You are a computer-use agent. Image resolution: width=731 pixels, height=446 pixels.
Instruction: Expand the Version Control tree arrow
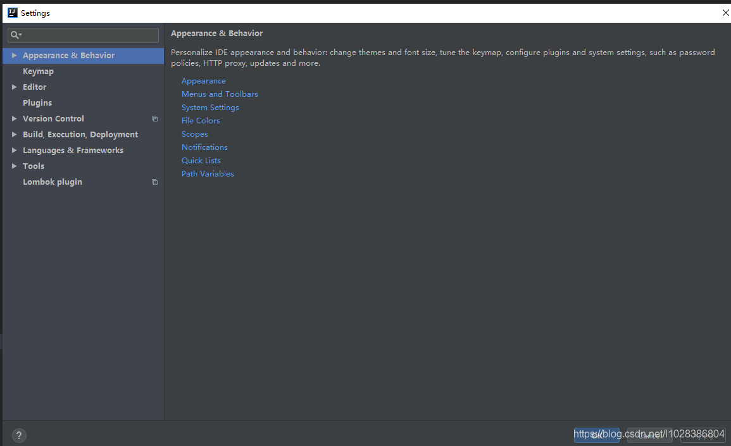tap(14, 119)
